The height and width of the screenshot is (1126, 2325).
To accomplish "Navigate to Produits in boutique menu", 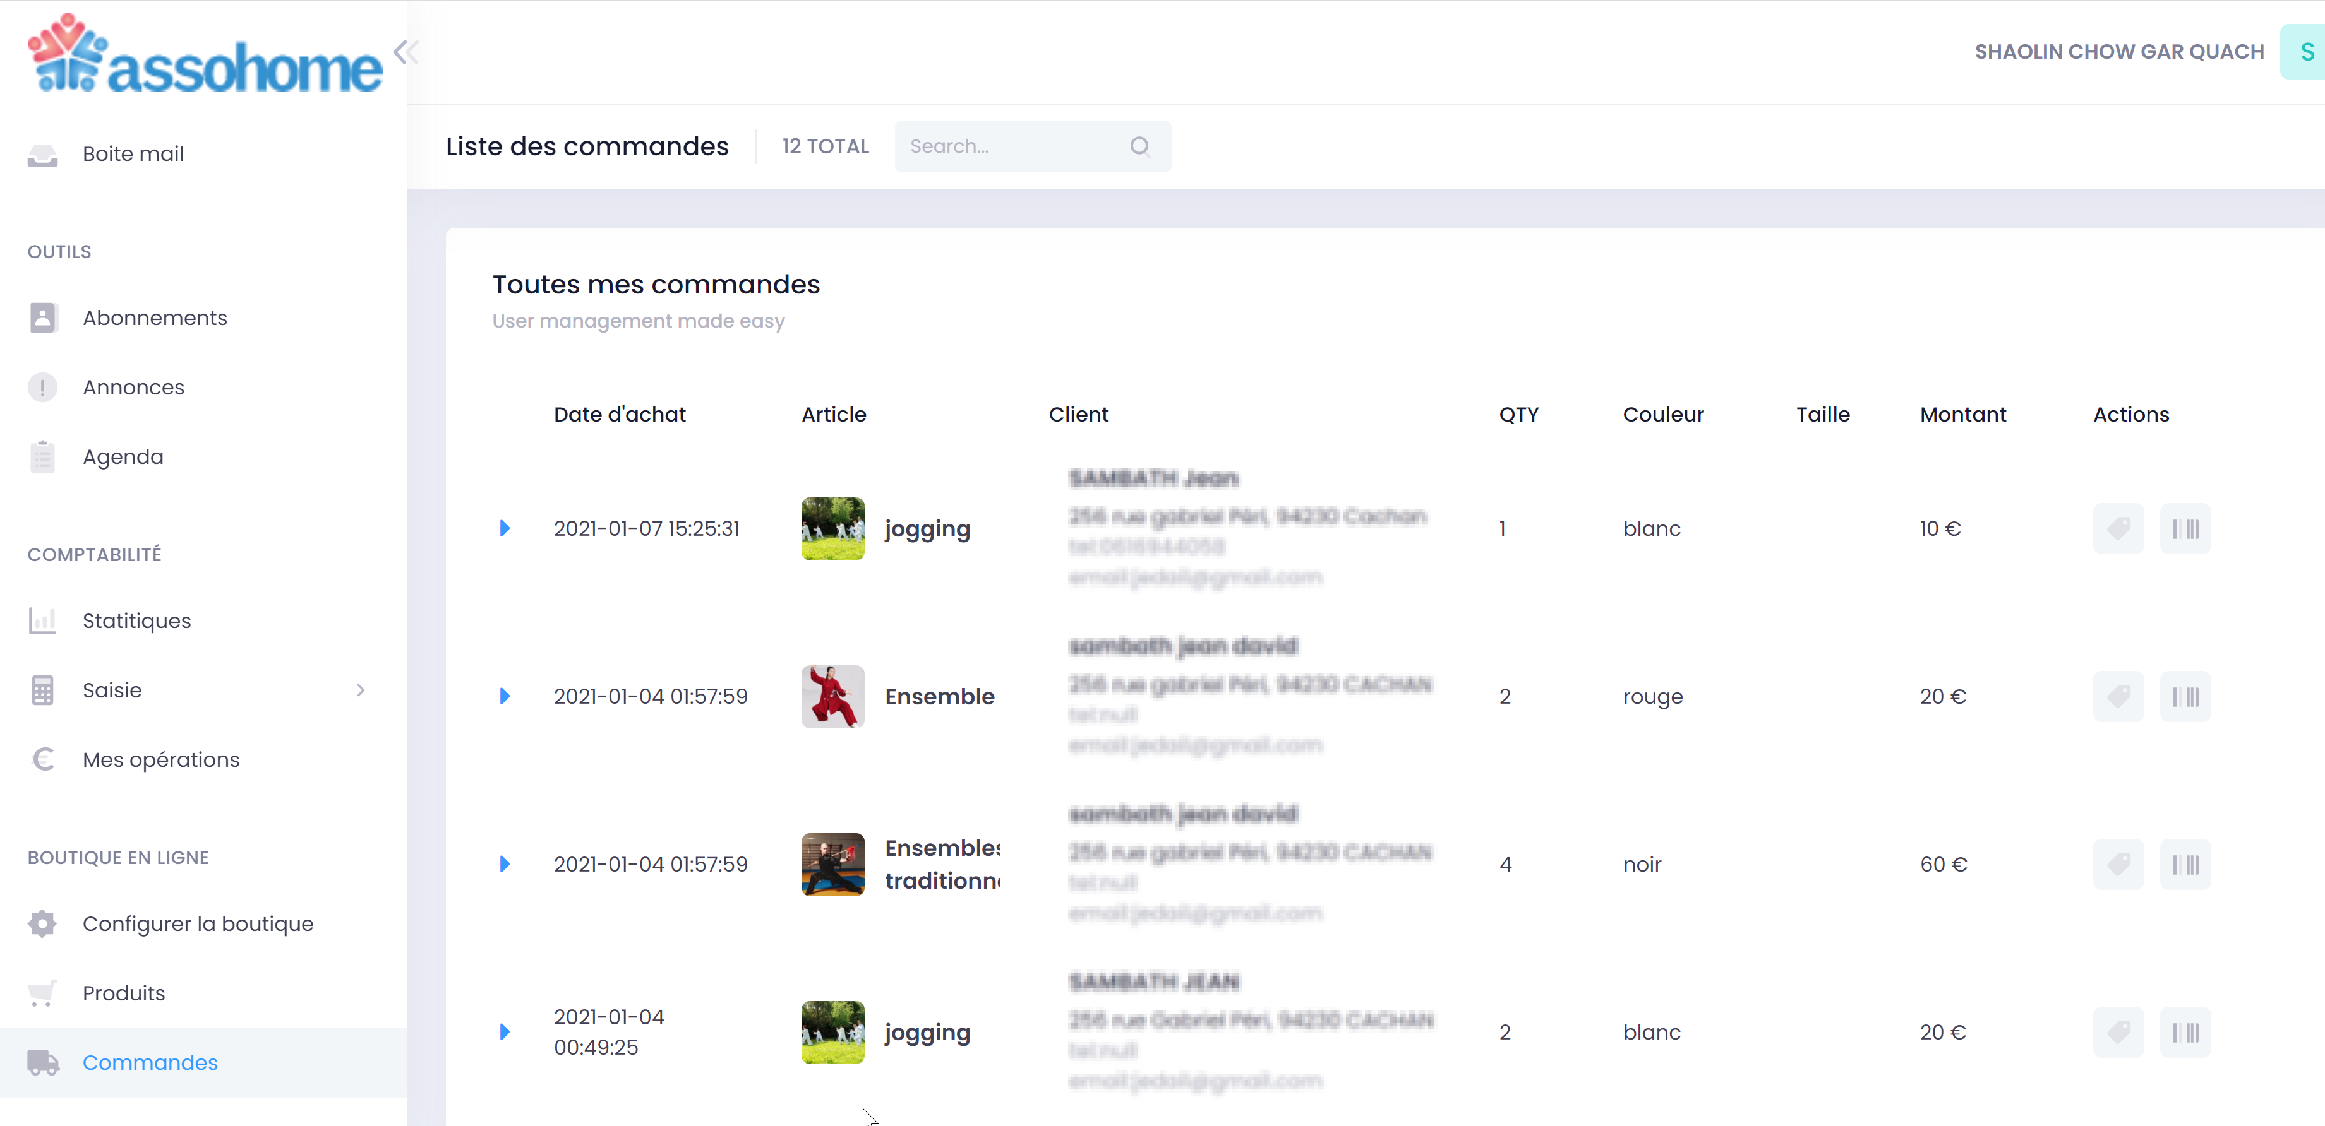I will 123,993.
